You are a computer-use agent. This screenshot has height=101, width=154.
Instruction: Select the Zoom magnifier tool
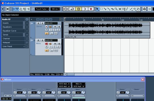point(116,9)
